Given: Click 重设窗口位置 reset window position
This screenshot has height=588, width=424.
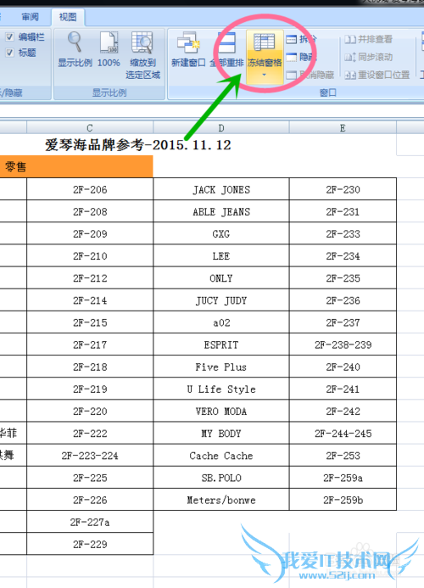Looking at the screenshot, I should [377, 75].
